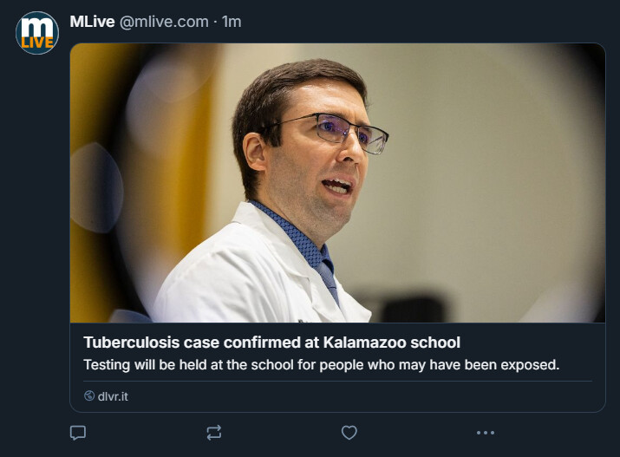Open the repost arrows menu
Image resolution: width=620 pixels, height=457 pixels.
[x=214, y=432]
